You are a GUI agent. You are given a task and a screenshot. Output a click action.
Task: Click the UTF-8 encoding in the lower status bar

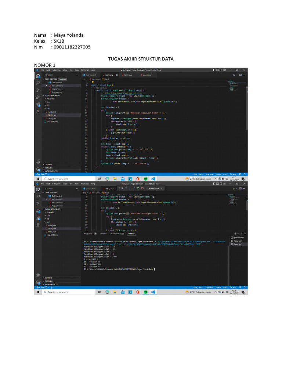coord(218,287)
